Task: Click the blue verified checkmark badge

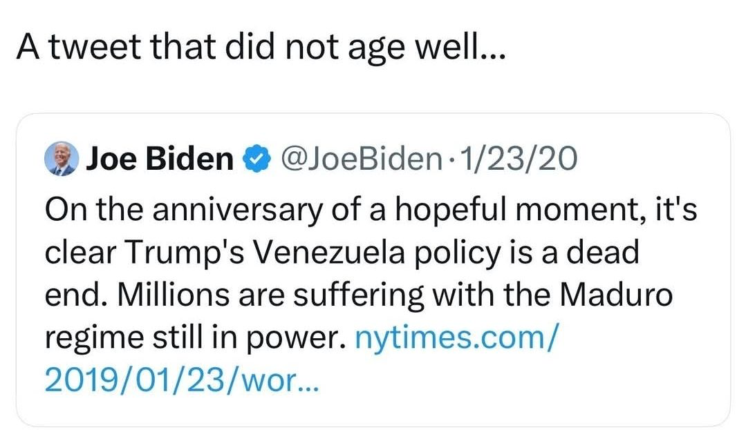Action: 254,161
